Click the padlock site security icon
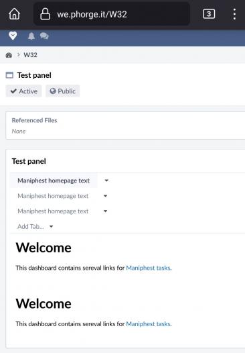This screenshot has height=353, width=245. [45, 14]
